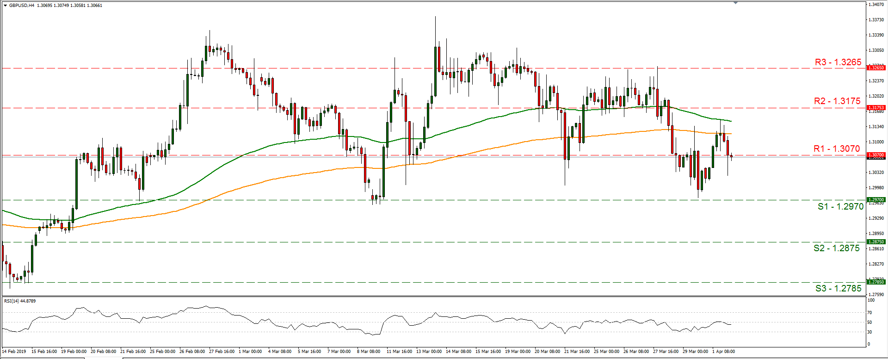888x359 pixels.
Task: Click the 21 Mar 16:00 time label
Action: (577, 352)
